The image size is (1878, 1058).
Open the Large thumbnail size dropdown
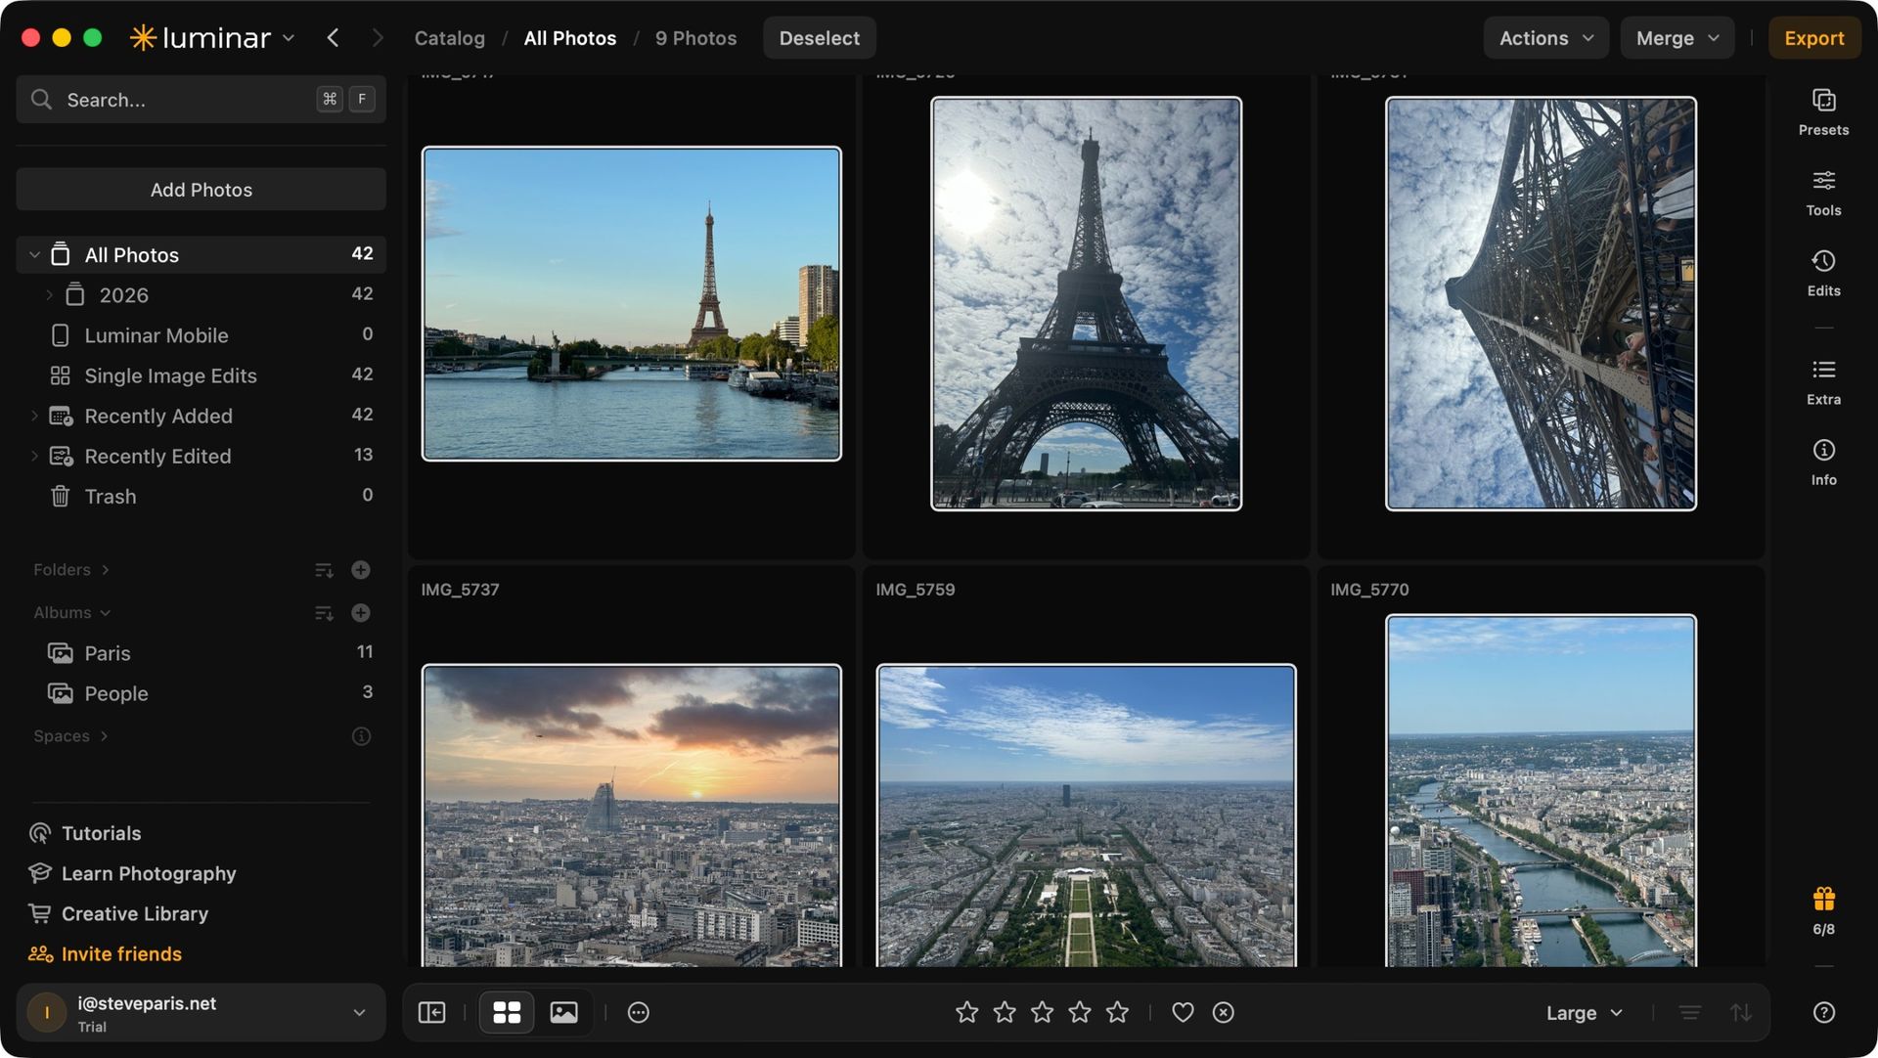click(1584, 1013)
